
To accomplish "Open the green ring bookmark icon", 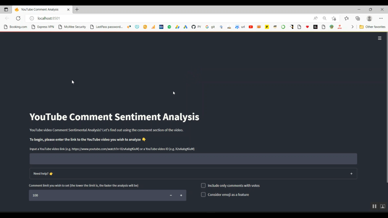I will [283, 27].
